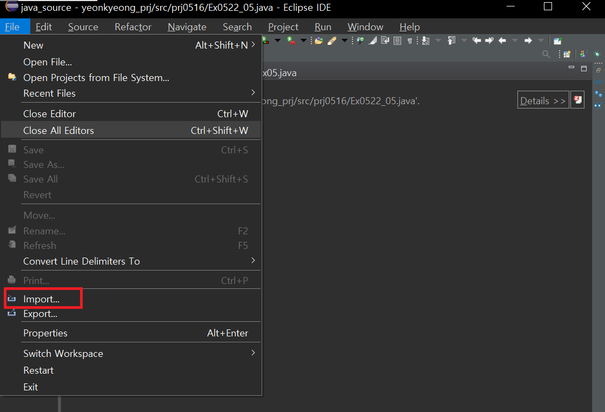The image size is (605, 412).
Task: Go to Next Edit Location icon
Action: pos(489,40)
